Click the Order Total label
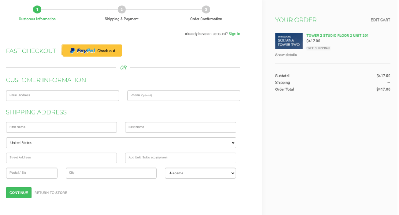This screenshot has width=399, height=215. coord(284,89)
